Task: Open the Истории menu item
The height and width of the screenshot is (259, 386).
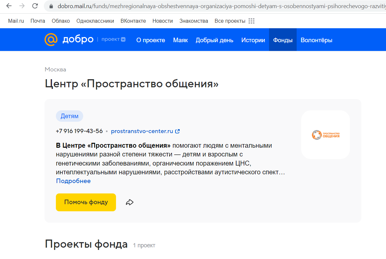Action: [253, 40]
